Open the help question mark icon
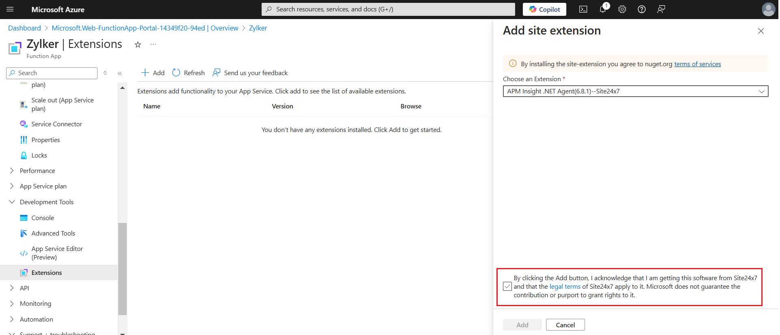780x335 pixels. pos(641,9)
